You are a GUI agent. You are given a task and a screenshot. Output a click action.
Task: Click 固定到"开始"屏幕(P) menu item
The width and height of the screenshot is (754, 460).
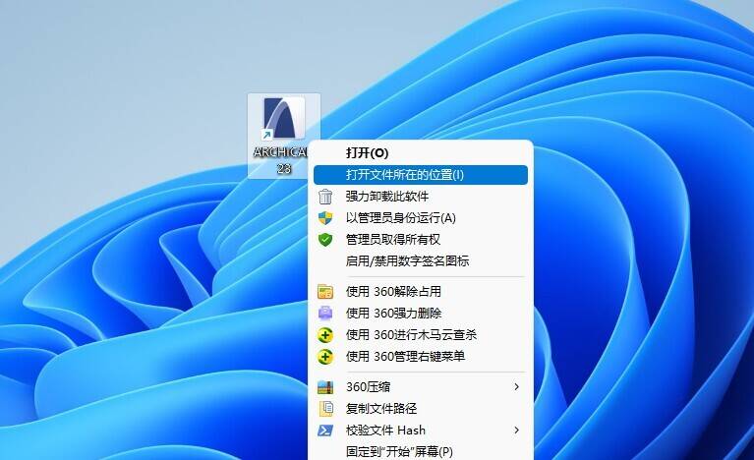click(399, 452)
